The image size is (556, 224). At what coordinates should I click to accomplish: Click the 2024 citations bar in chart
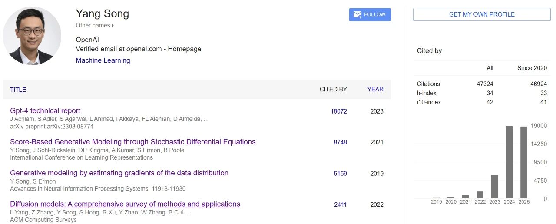(509, 162)
